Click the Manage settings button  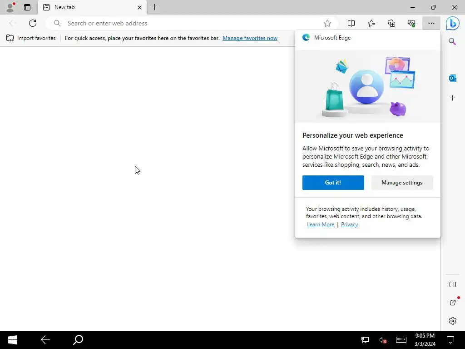click(402, 183)
